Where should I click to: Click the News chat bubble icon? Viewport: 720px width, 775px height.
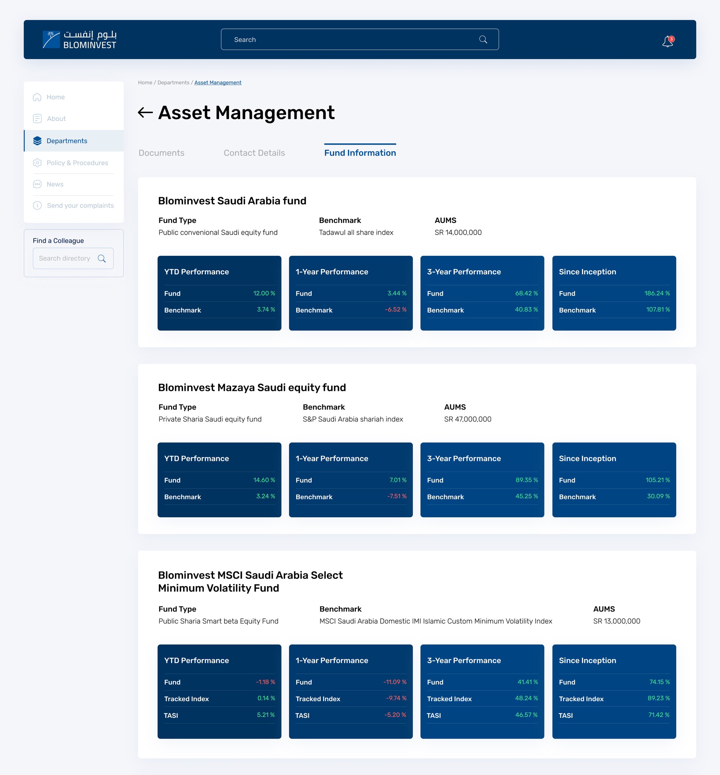(37, 184)
